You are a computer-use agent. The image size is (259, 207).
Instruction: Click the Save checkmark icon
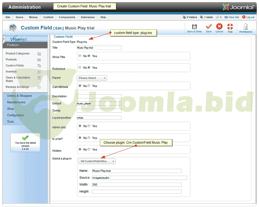209,27
